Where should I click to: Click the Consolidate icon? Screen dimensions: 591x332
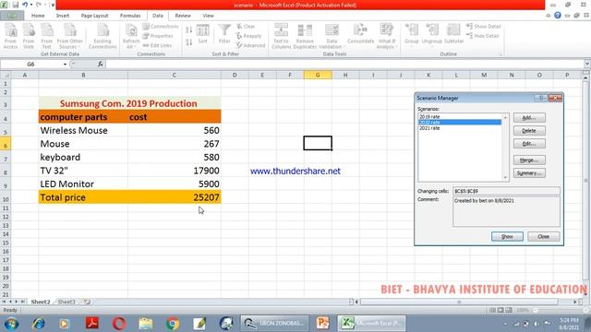tap(360, 34)
